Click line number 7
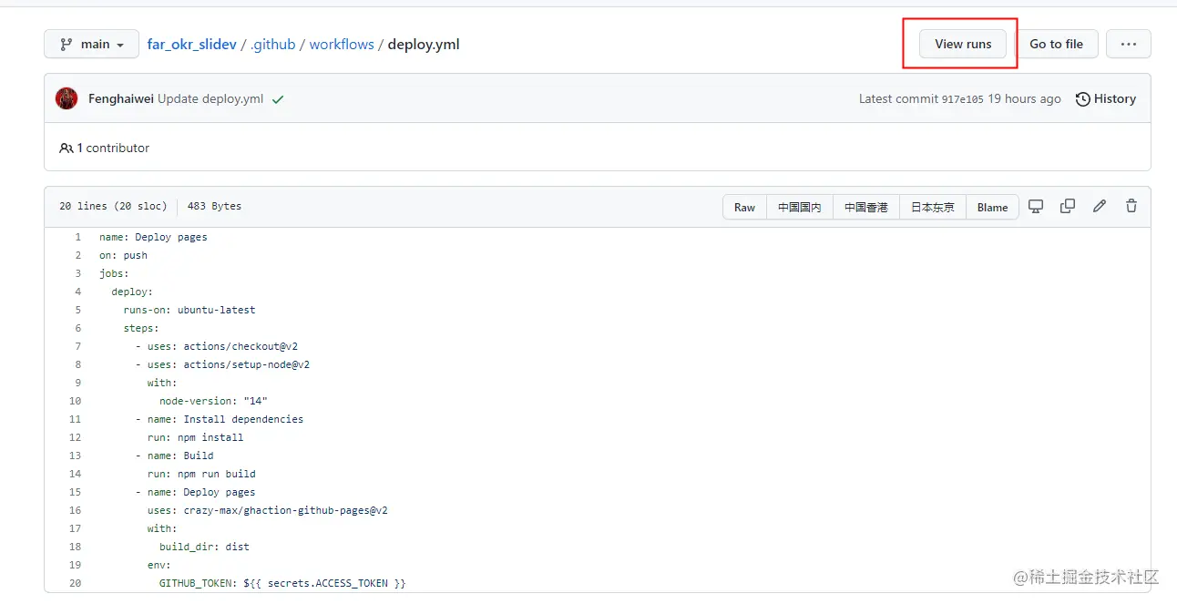1177x604 pixels. 77,346
